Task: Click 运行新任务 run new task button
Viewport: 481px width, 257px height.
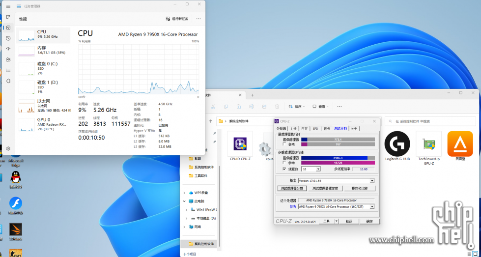Action: 177,19
